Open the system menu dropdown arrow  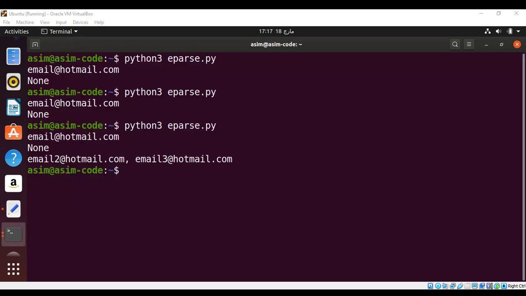[518, 31]
